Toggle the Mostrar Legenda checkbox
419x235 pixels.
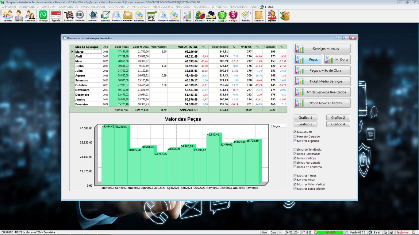[295, 141]
